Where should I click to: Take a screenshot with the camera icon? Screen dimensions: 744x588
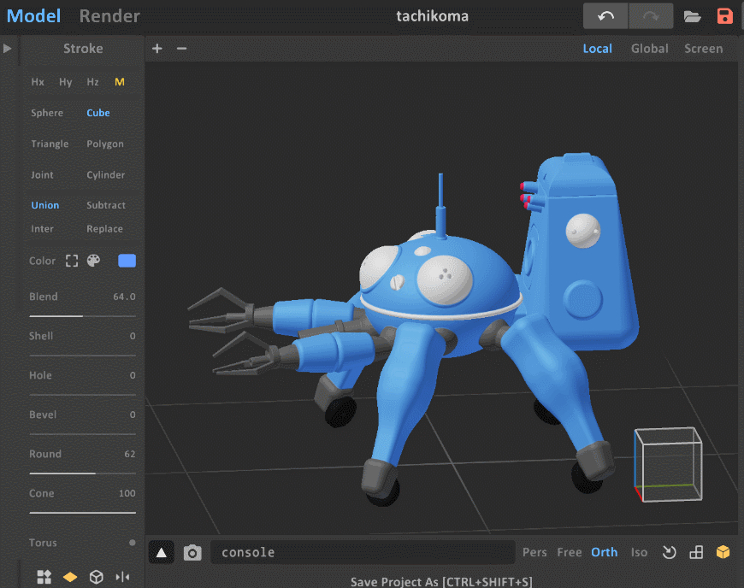click(x=192, y=553)
